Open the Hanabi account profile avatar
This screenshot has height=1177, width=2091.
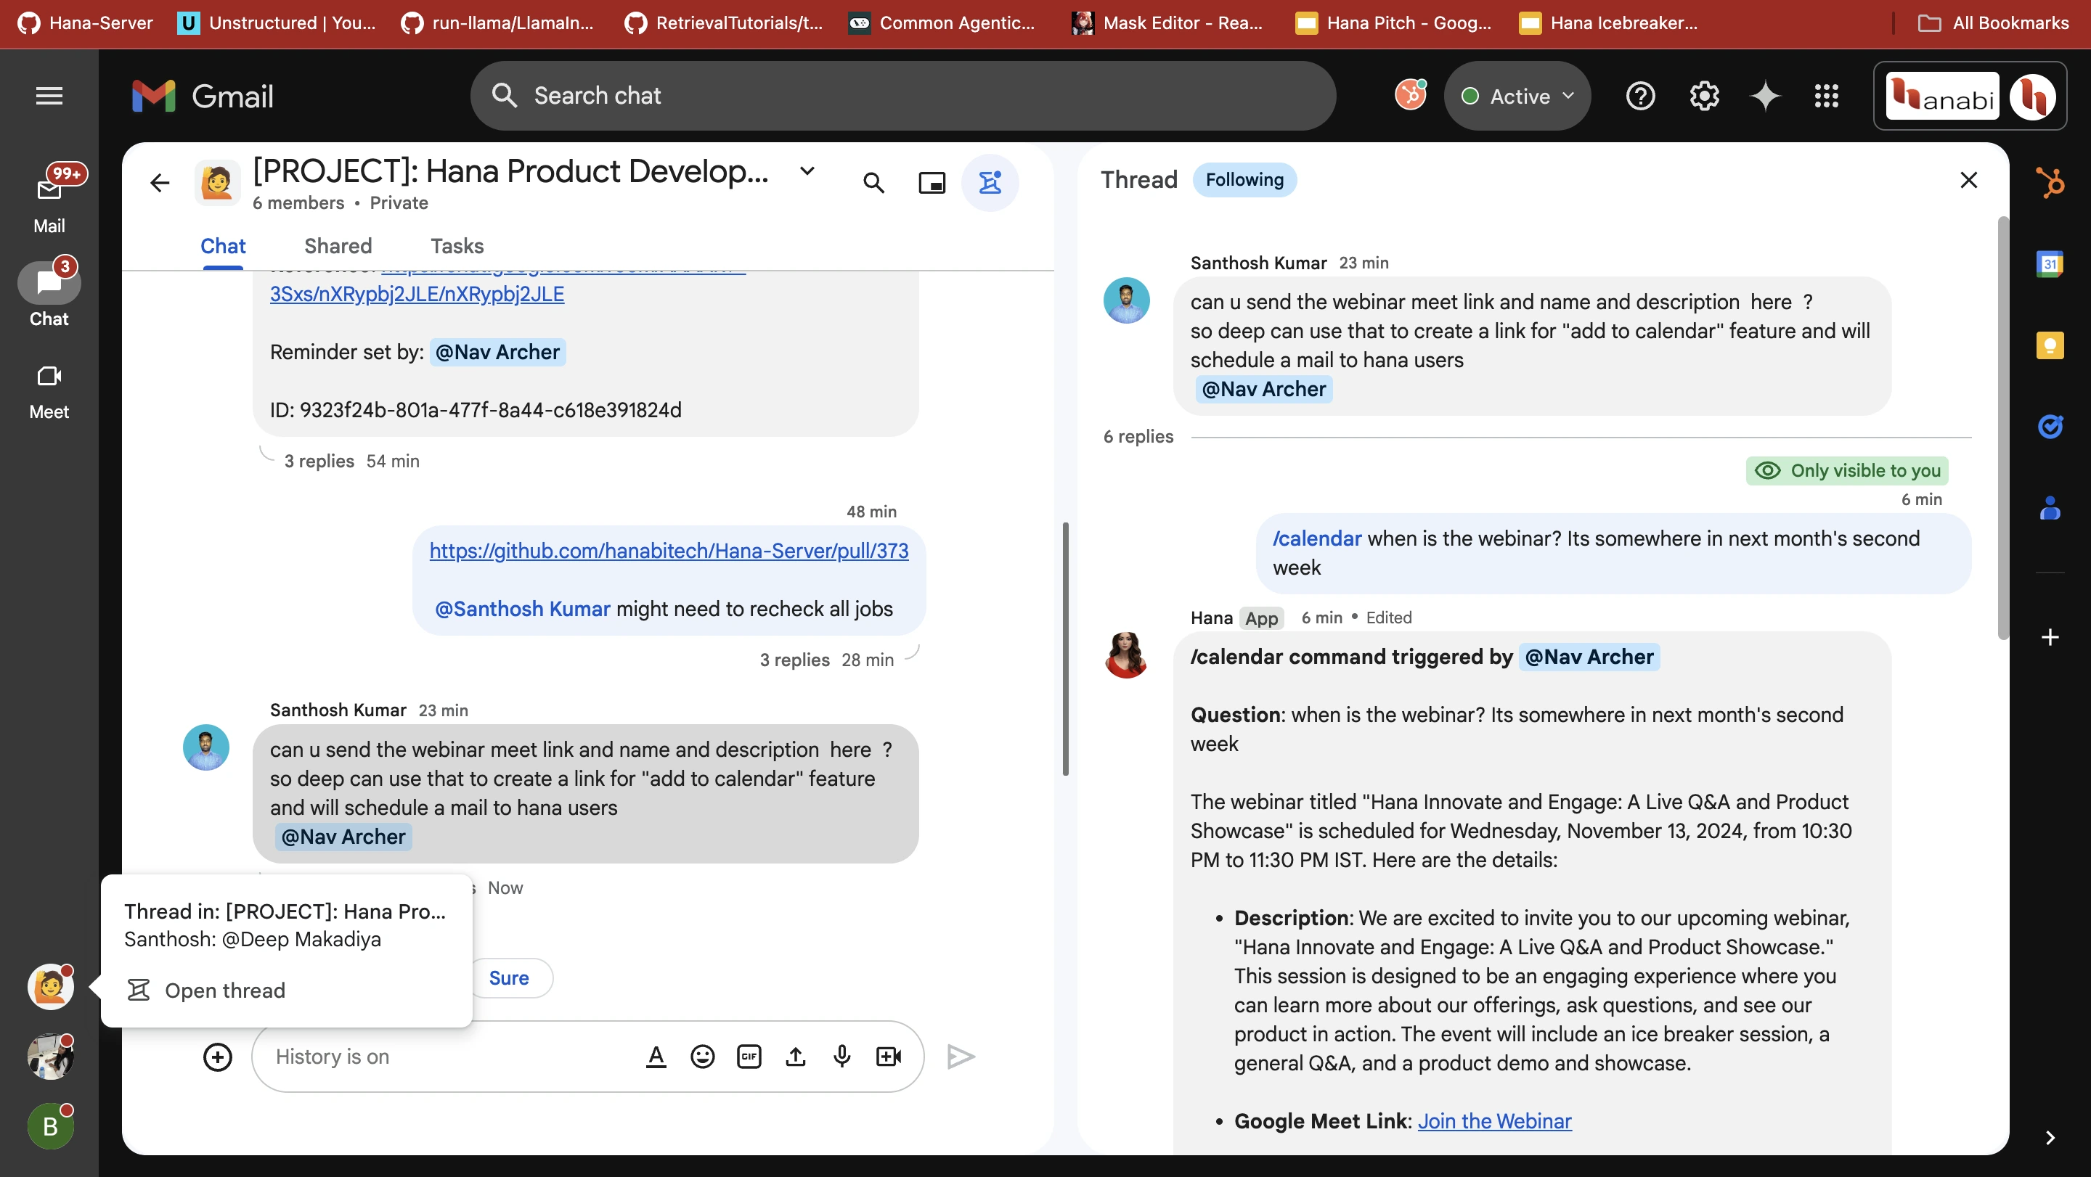[2031, 97]
